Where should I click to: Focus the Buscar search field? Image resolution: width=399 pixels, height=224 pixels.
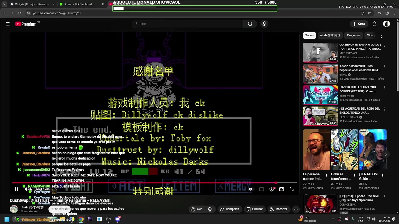point(188,24)
